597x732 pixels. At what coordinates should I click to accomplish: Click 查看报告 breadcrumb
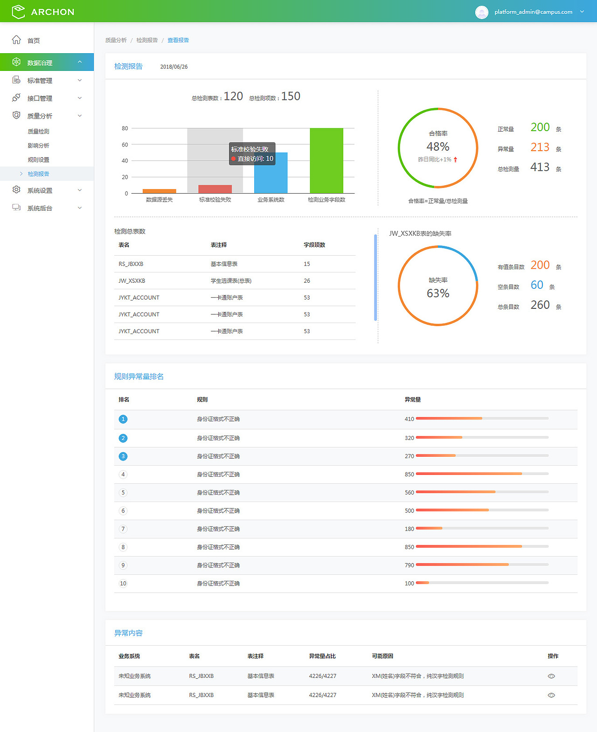point(178,40)
